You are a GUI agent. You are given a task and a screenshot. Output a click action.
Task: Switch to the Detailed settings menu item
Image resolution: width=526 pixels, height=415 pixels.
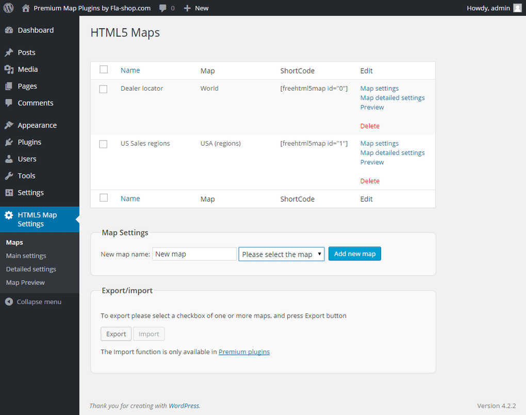(30, 269)
